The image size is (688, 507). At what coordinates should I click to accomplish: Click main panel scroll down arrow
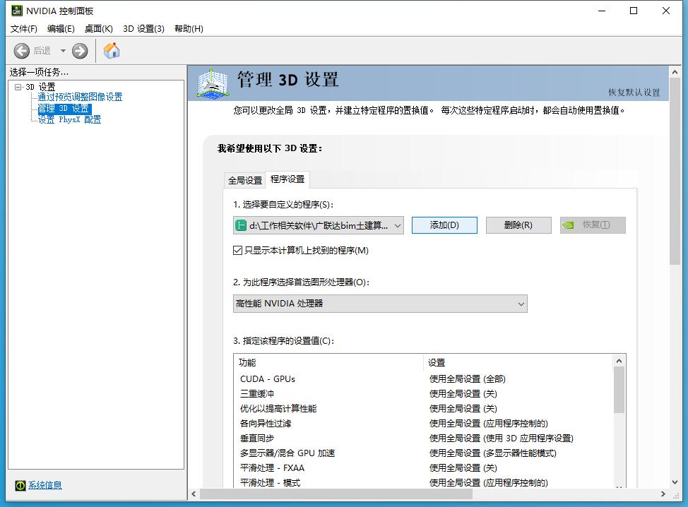[675, 482]
